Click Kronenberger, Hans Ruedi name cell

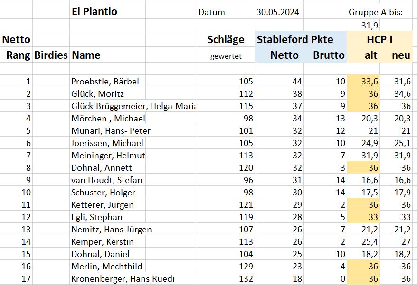(123, 279)
